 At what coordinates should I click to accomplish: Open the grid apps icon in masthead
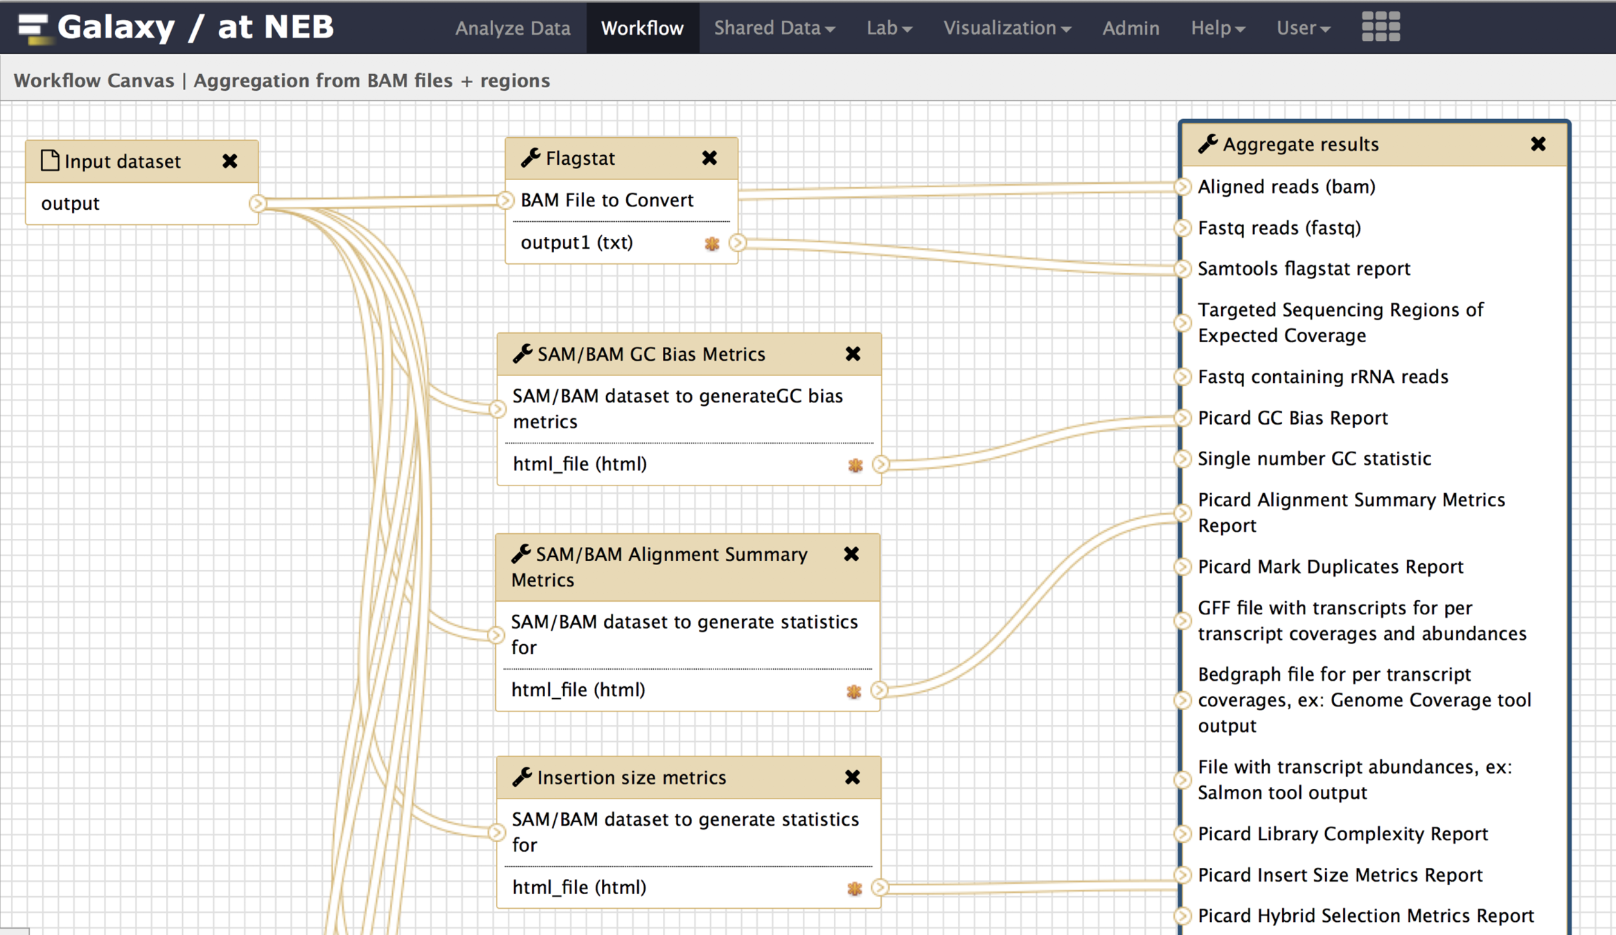(x=1380, y=28)
